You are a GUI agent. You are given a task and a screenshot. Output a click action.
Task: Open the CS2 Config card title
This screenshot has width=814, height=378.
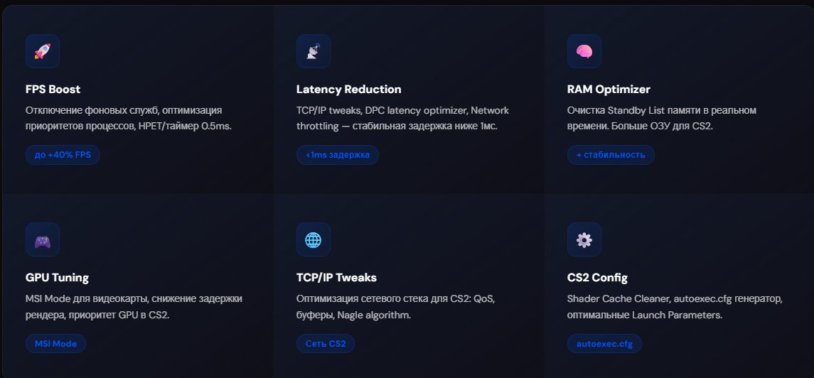pyautogui.click(x=597, y=277)
